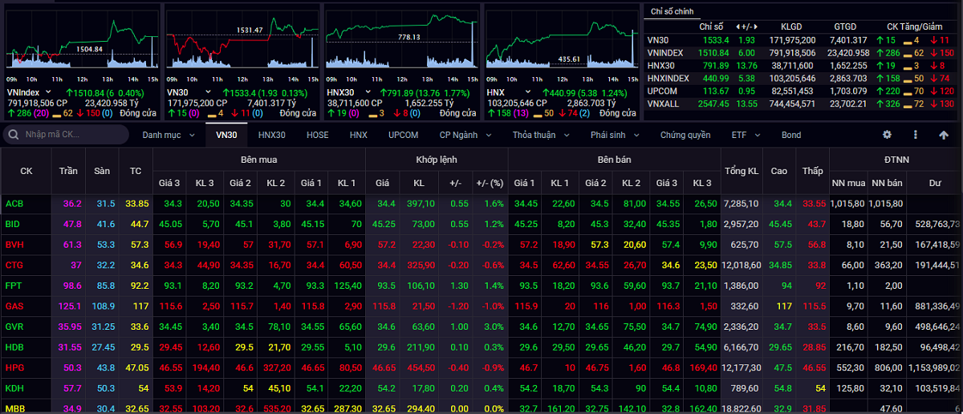Screen dimensions: 963x414
Task: Open the three-dot more options menu
Action: click(916, 135)
